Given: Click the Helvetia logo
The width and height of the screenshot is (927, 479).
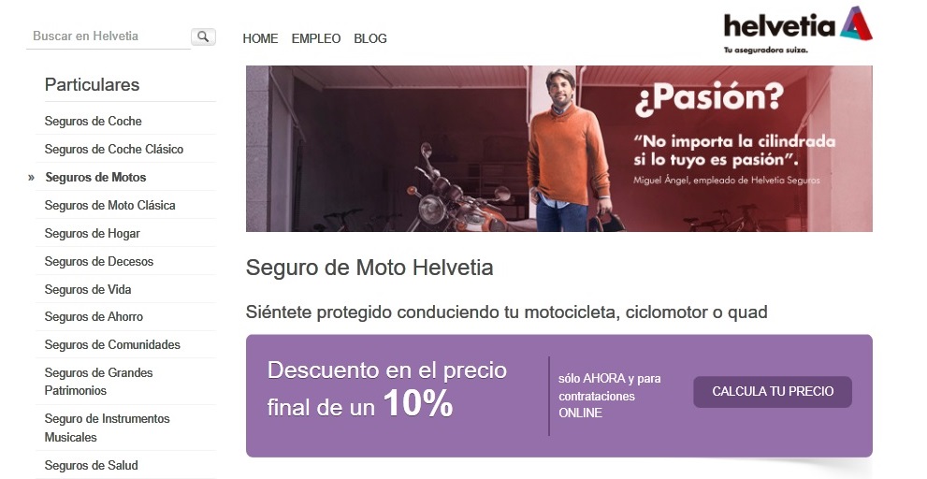Looking at the screenshot, I should pyautogui.click(x=798, y=30).
